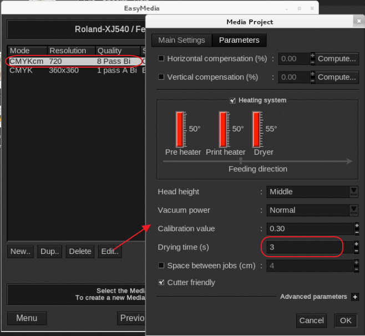Select the Parameters tab
Screen dimensions: 365x336
239,40
